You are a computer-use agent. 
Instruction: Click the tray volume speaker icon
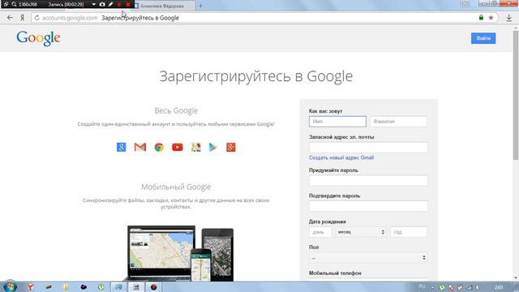click(478, 287)
